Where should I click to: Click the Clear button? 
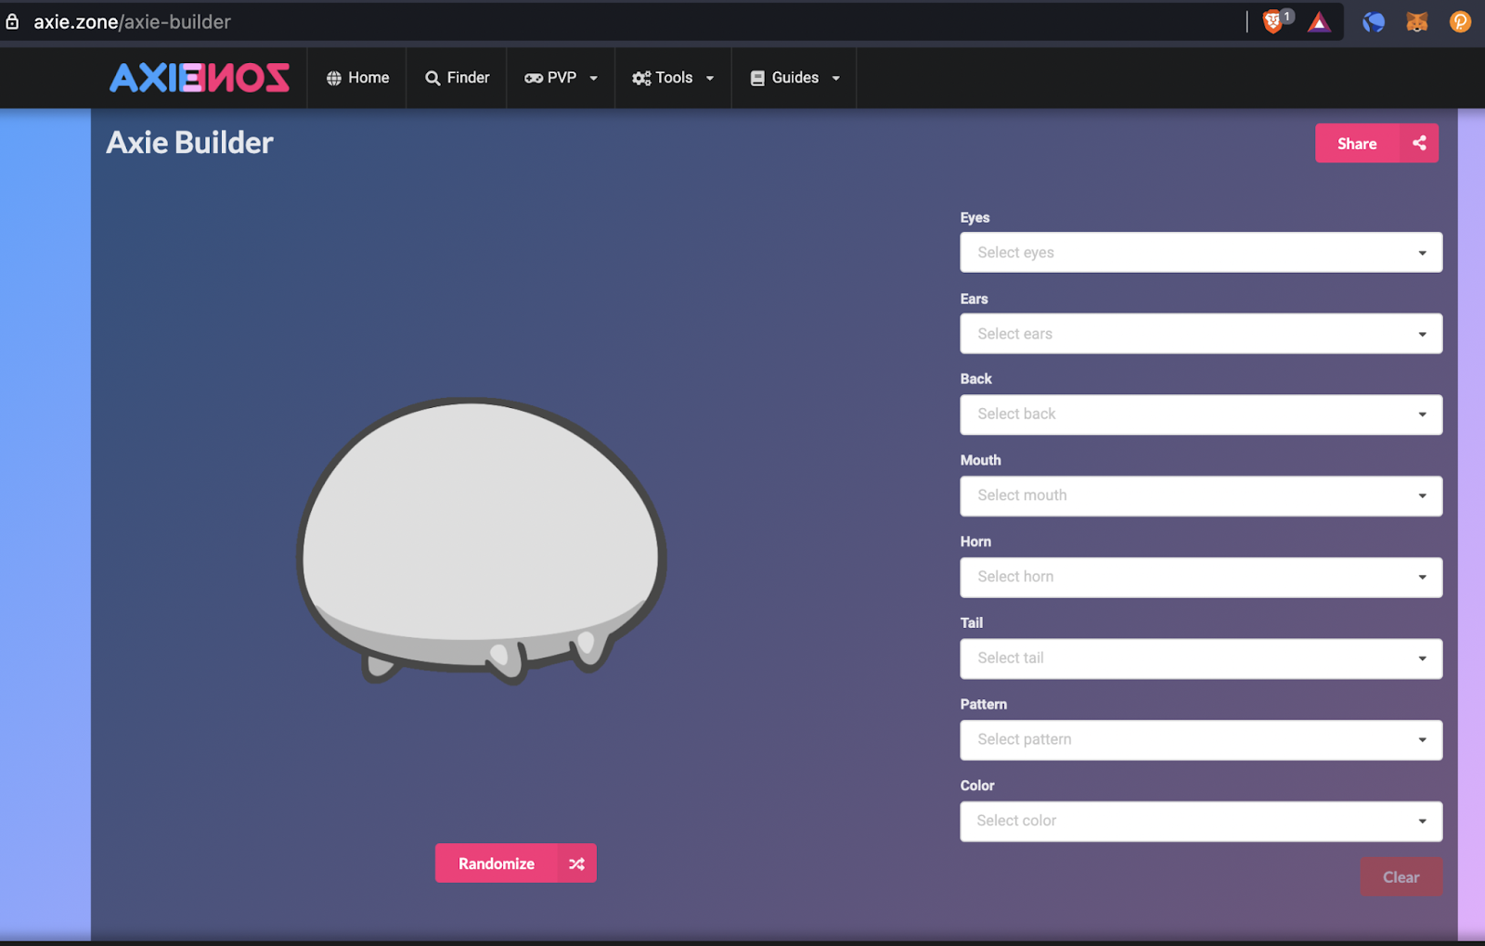[x=1401, y=876]
